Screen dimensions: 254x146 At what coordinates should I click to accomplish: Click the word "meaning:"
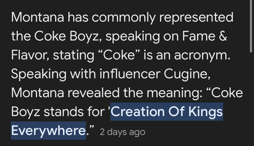click(174, 93)
